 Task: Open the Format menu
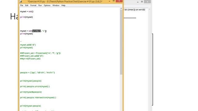(33, 6)
